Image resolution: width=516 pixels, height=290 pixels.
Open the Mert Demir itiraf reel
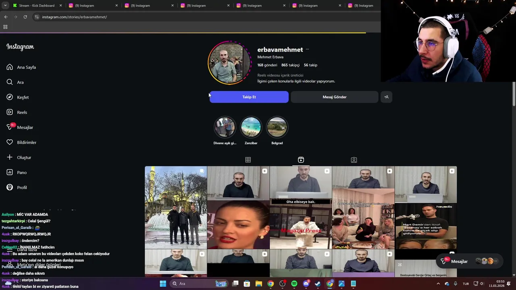coord(426,207)
